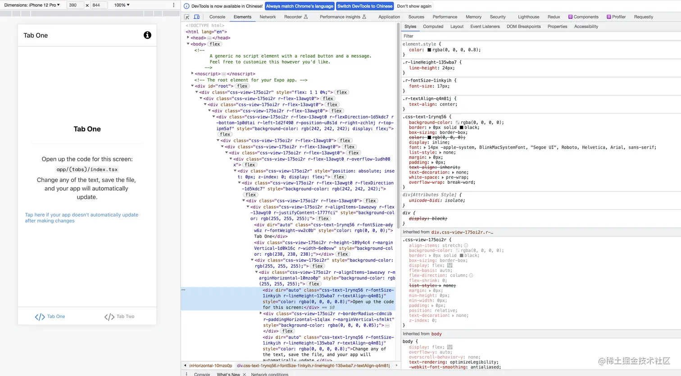Toggle flex badge on r-height-109y4c4 div
Image resolution: width=681 pixels, height=376 pixels.
pyautogui.click(x=343, y=254)
